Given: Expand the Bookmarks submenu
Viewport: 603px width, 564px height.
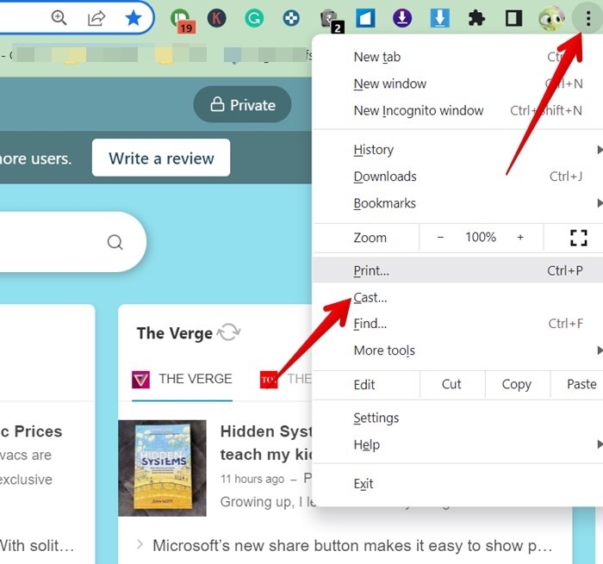Looking at the screenshot, I should 457,203.
